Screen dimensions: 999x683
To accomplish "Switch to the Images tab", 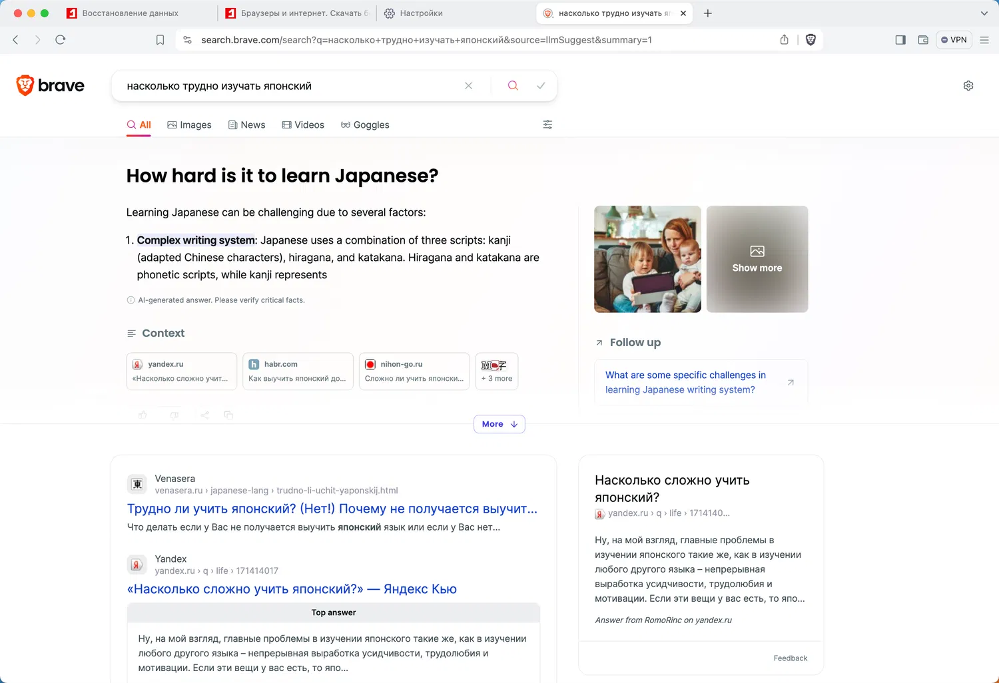I will tap(189, 125).
